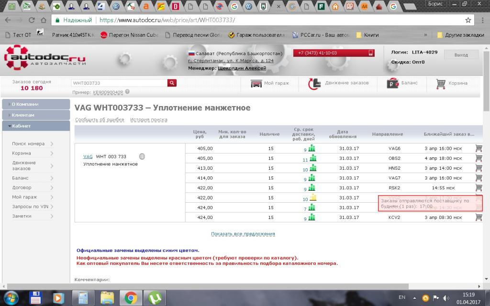The image size is (490, 306).
Task: Add the RSK2 offer to cart
Action: (479, 187)
